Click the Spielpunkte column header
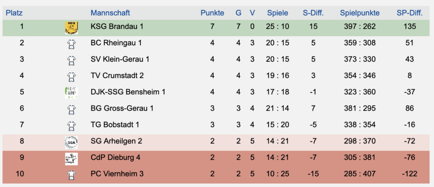 click(359, 13)
